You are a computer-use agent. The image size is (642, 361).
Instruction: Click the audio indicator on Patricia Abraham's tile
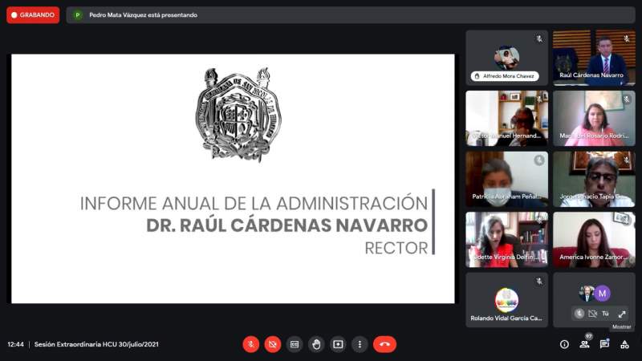coord(539,160)
